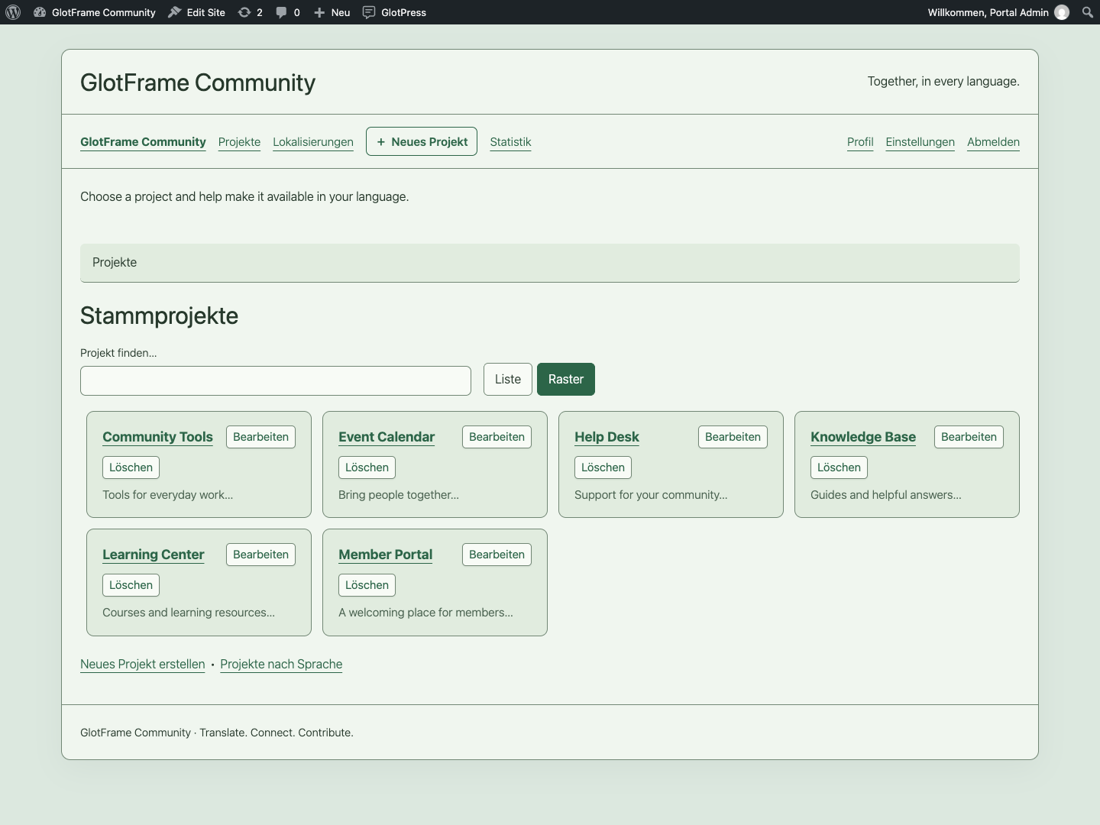Image resolution: width=1100 pixels, height=825 pixels.
Task: Switch to Liste view
Action: [508, 379]
